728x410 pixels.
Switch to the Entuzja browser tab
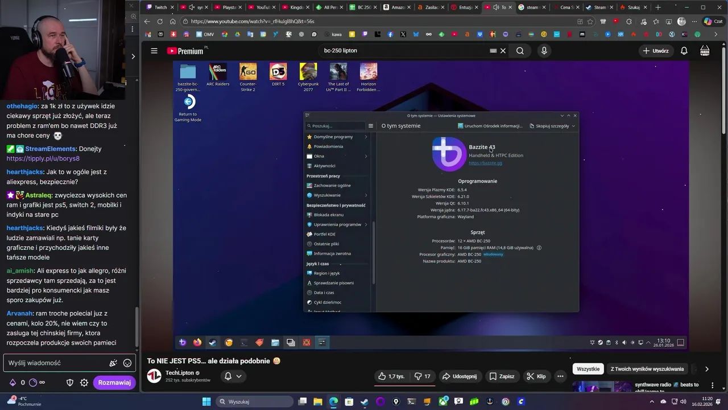click(464, 7)
